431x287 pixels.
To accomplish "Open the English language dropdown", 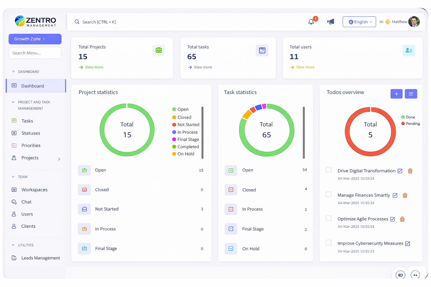I will 359,22.
